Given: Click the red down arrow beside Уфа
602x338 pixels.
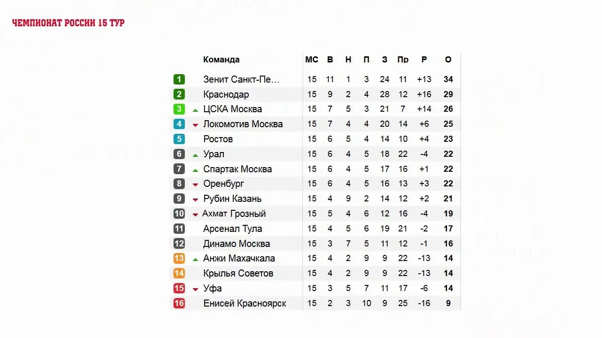Looking at the screenshot, I should pos(195,290).
